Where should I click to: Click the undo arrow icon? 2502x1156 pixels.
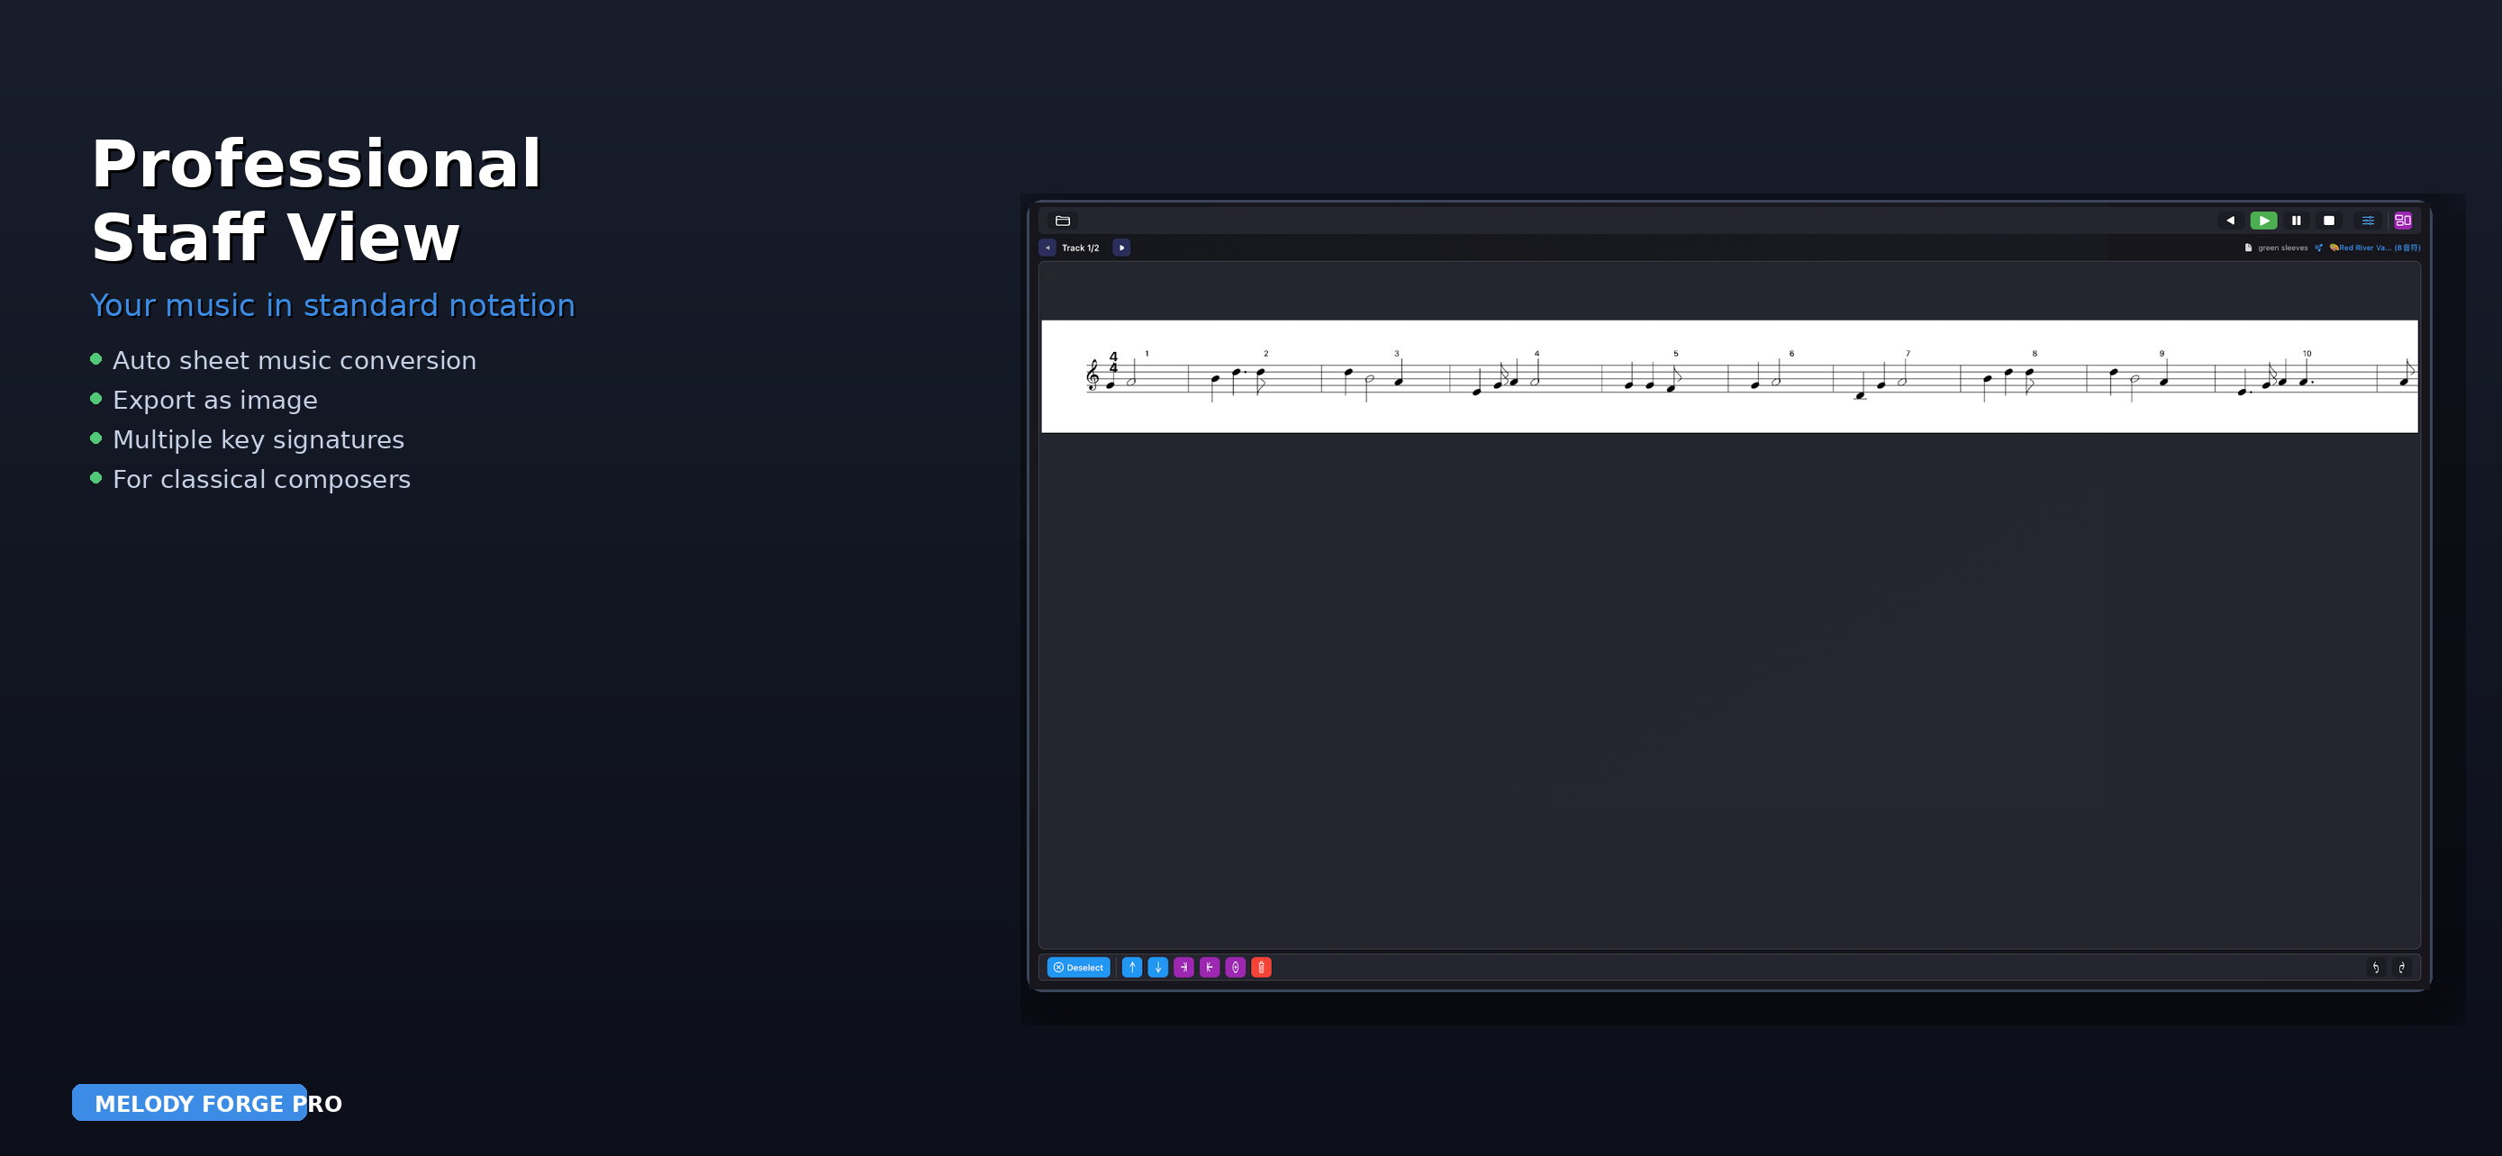(x=2376, y=967)
